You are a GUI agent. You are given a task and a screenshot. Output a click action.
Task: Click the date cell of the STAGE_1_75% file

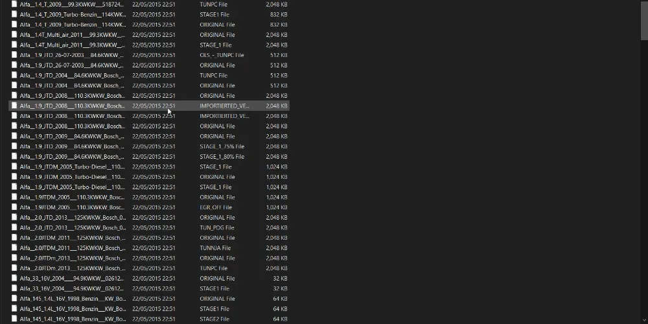[154, 146]
